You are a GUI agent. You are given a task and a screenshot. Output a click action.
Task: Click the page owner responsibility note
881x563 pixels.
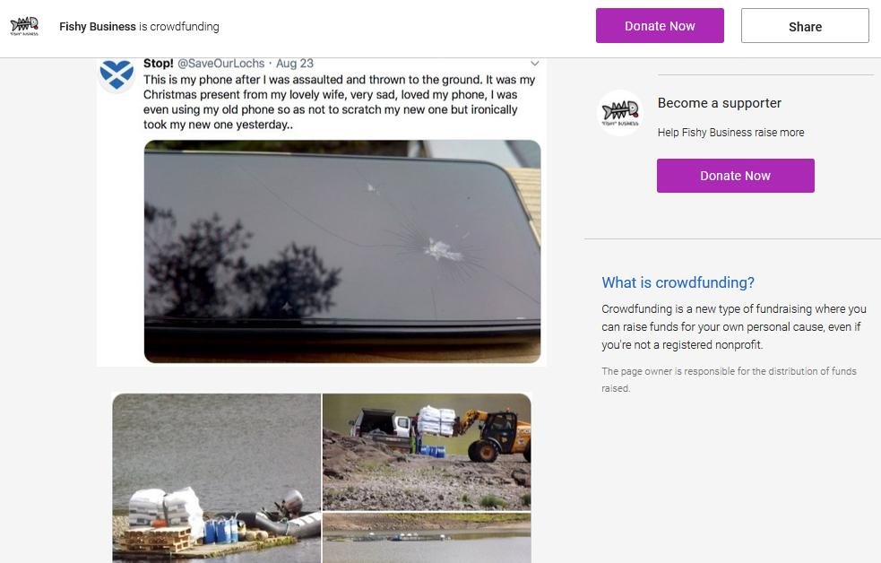coord(729,379)
